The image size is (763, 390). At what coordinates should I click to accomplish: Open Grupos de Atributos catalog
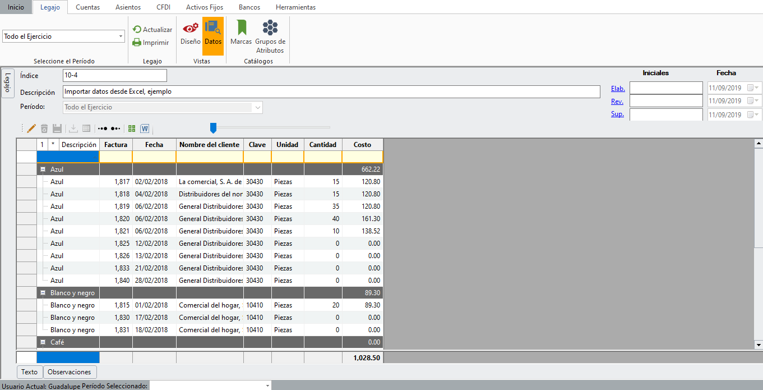point(270,37)
